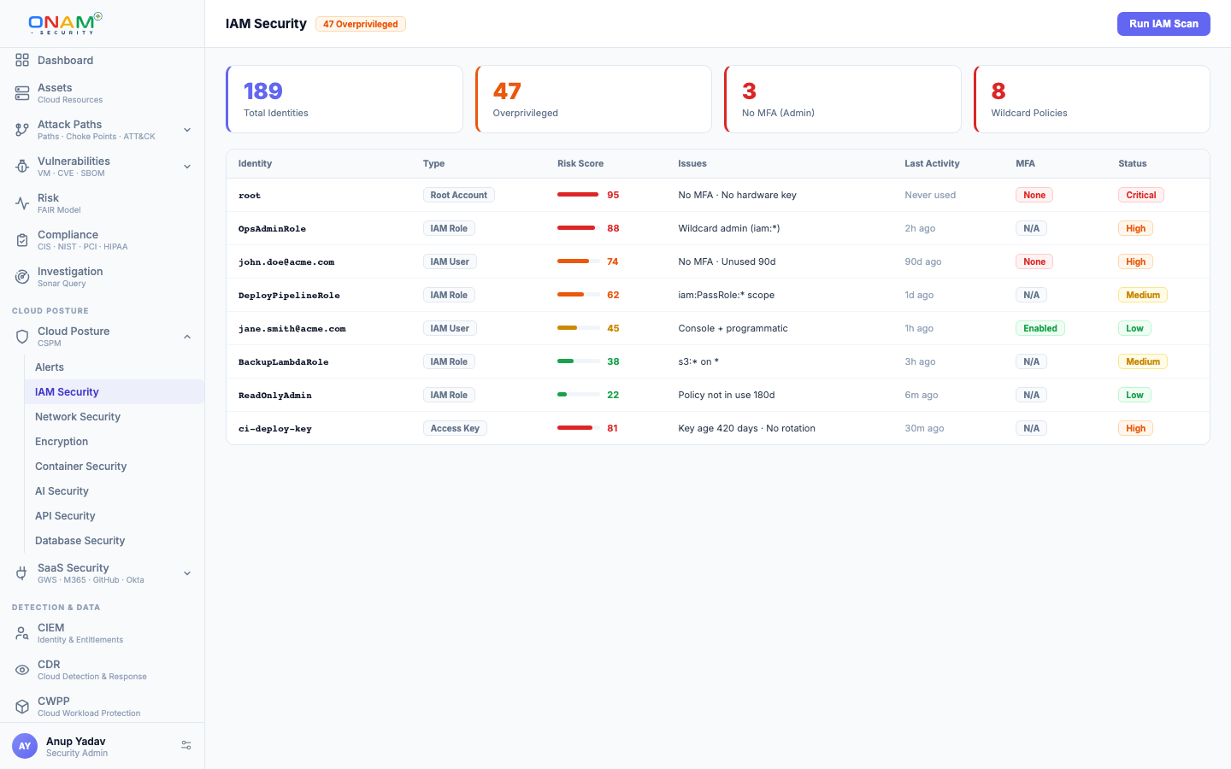This screenshot has height=769, width=1231.
Task: Click 'Never used' last activity cell
Action: 930,195
